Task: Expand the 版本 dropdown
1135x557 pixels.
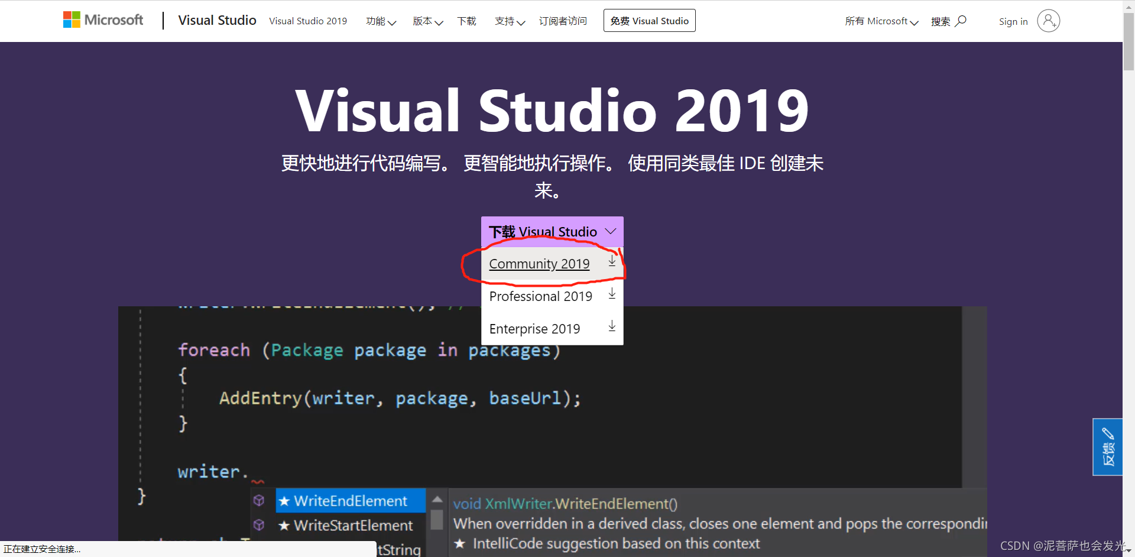Action: coord(427,21)
